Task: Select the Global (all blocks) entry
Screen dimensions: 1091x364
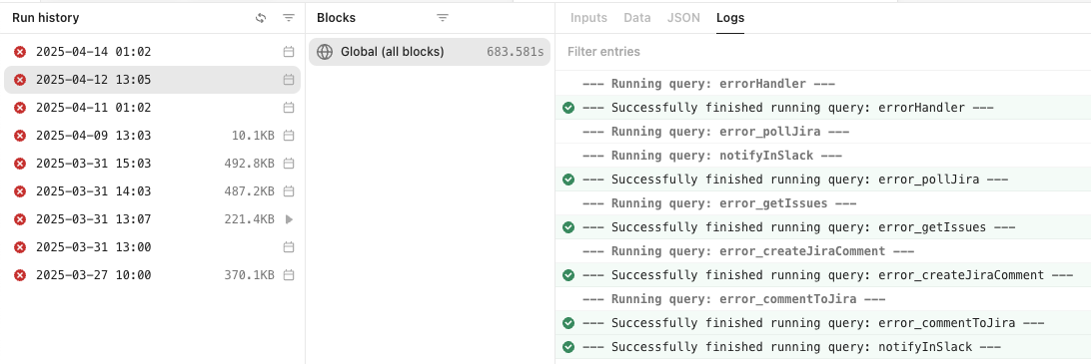Action: [x=430, y=52]
